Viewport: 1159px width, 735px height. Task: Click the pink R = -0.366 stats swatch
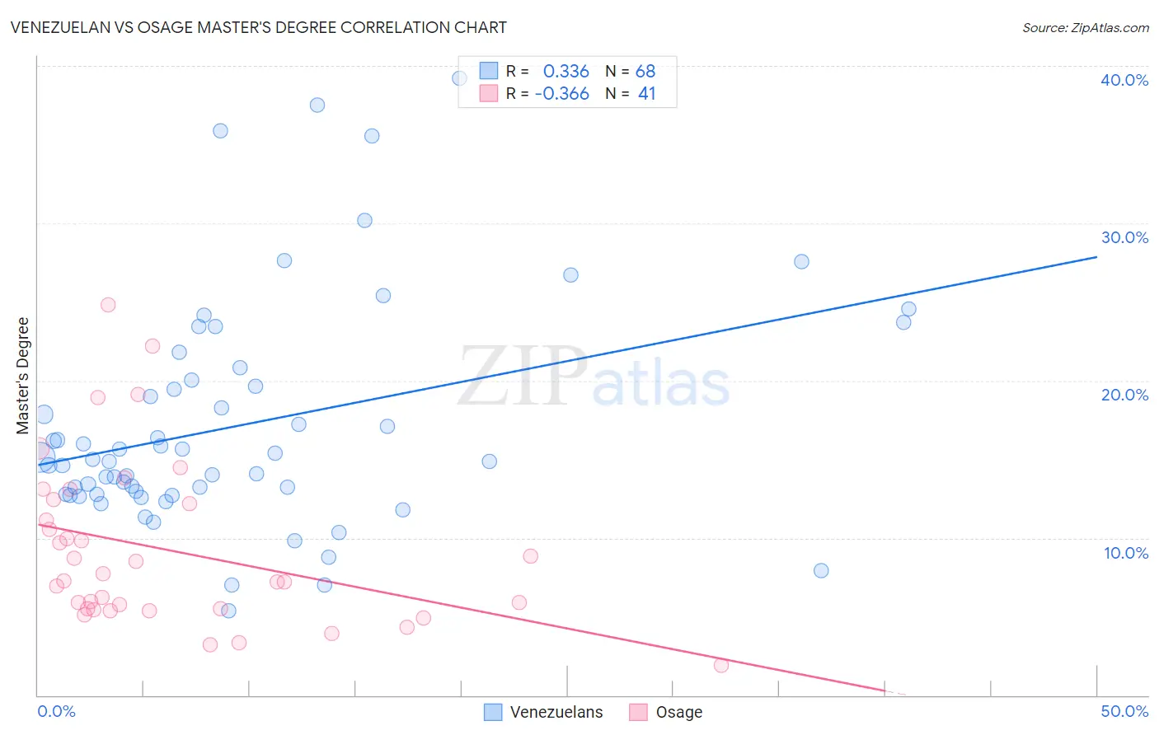[x=489, y=93]
